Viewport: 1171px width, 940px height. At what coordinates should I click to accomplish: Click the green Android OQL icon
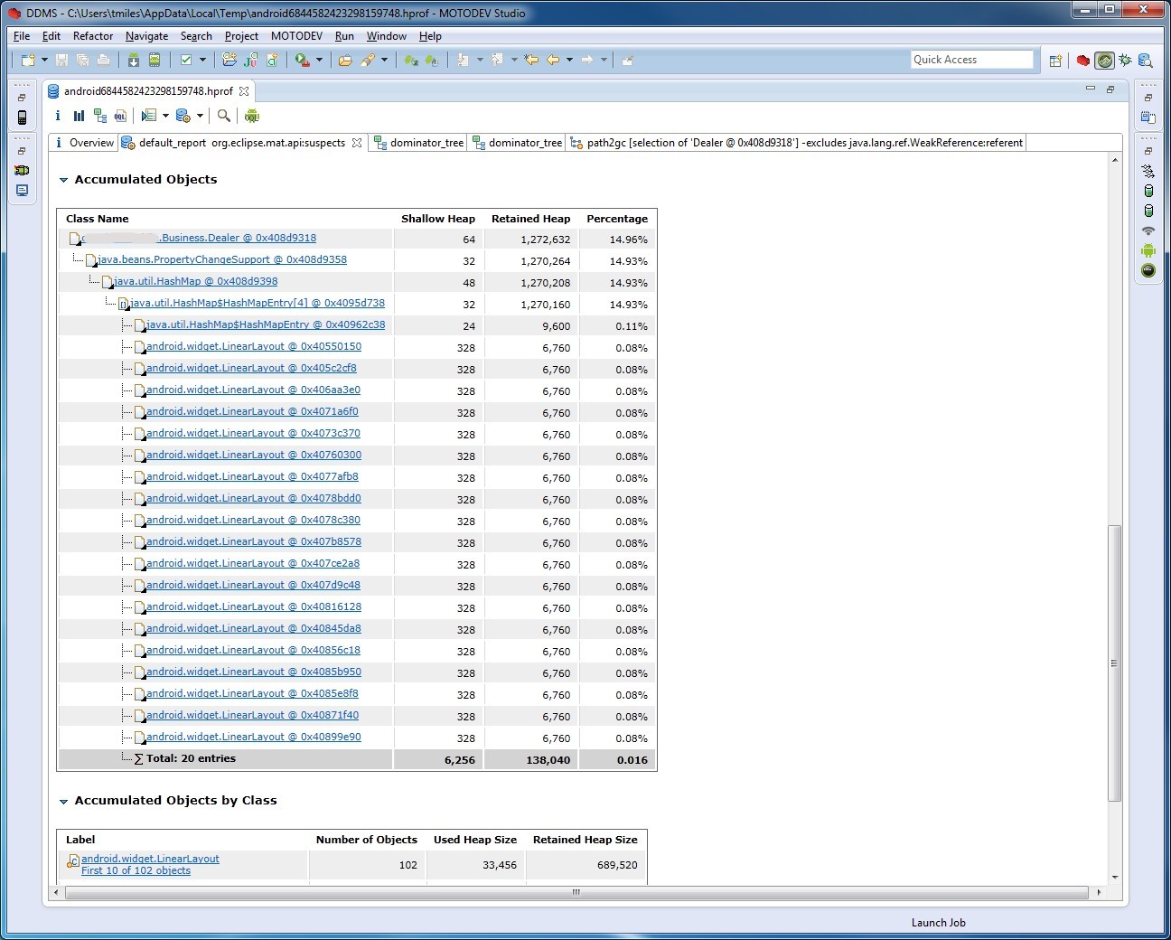[252, 116]
